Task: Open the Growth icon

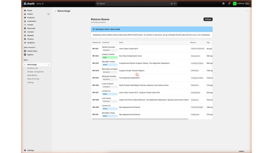Action: 25,25
